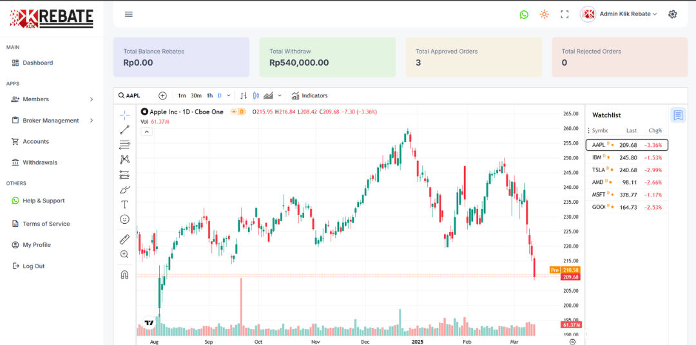Open the Indicators button
This screenshot has height=345, width=696.
(x=309, y=95)
